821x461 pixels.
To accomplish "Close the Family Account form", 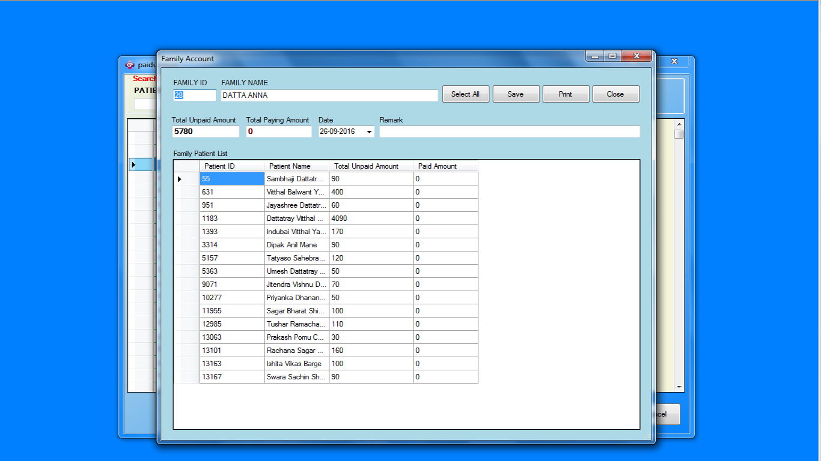I will (615, 94).
